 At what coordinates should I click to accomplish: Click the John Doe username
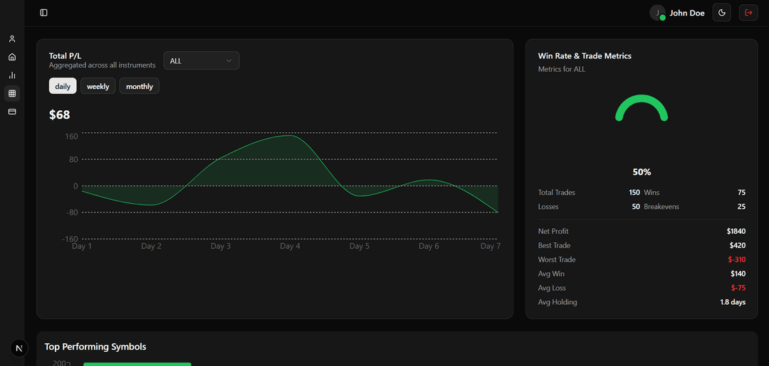[x=687, y=13]
